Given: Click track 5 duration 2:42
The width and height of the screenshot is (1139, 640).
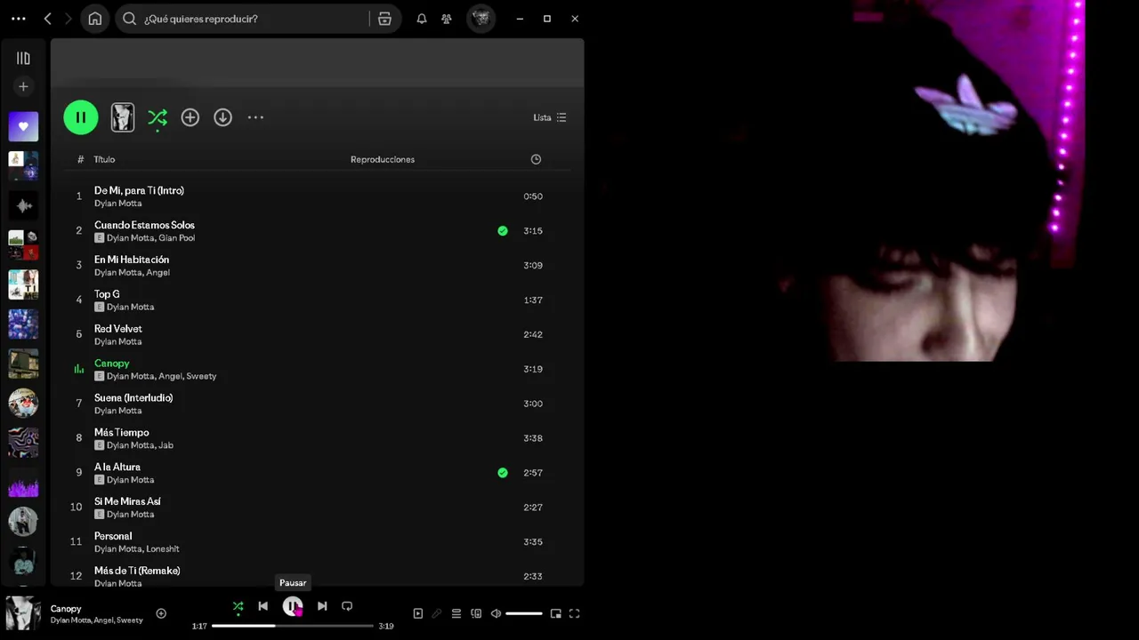Looking at the screenshot, I should (x=533, y=334).
